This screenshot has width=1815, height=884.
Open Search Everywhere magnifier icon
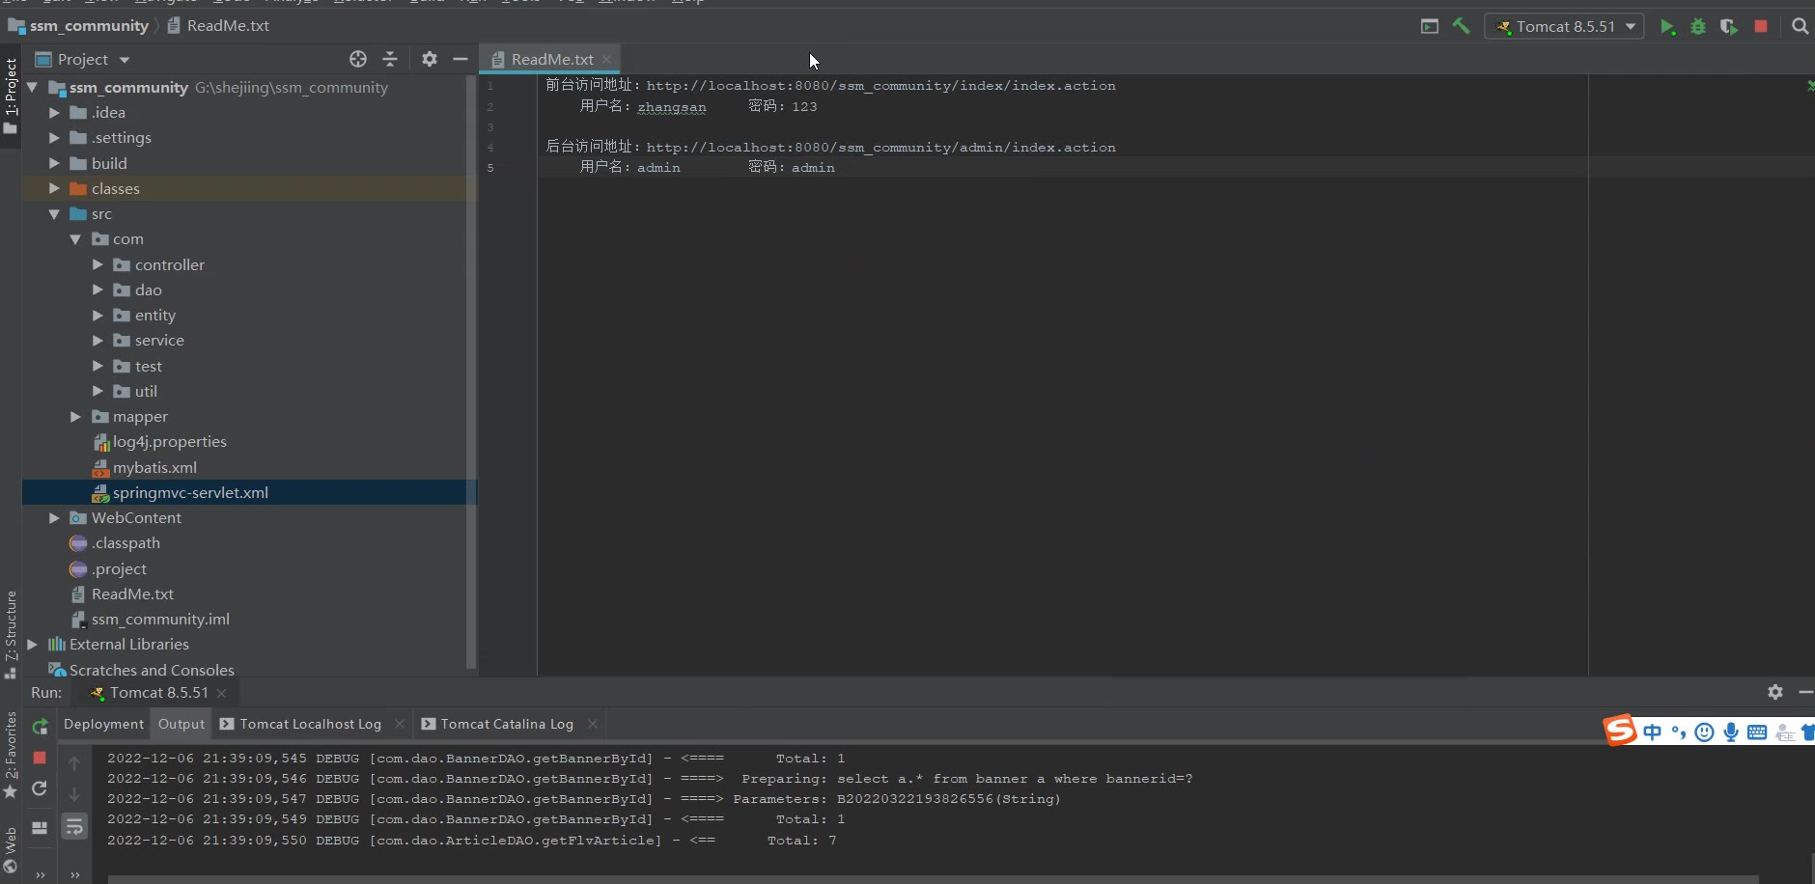pyautogui.click(x=1800, y=27)
